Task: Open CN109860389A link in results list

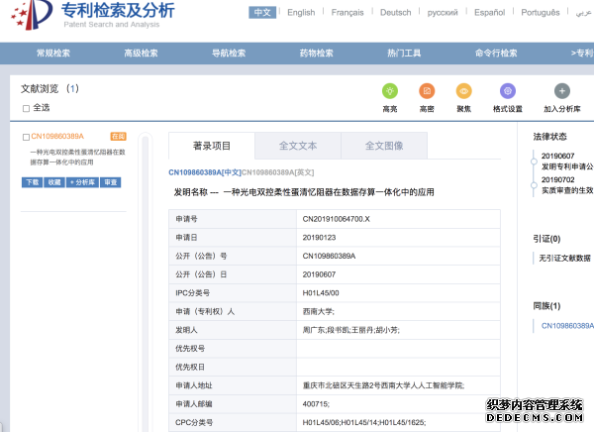Action: point(57,136)
